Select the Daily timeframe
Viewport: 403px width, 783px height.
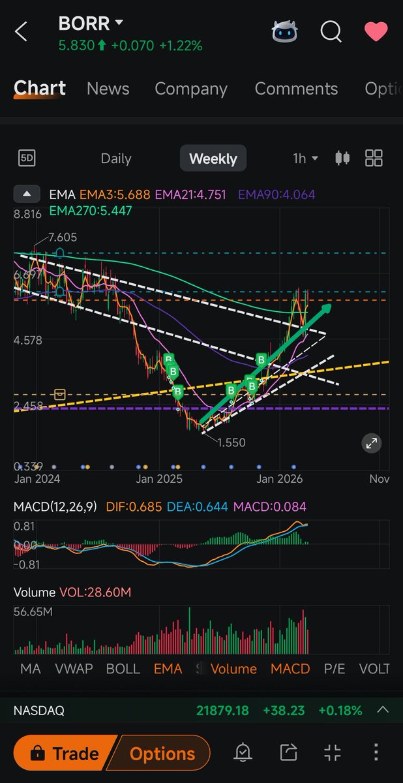coord(116,159)
